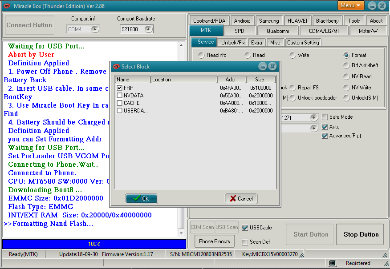Switch to the Coolsand/RDA tab
390x269 pixels.
(x=209, y=20)
